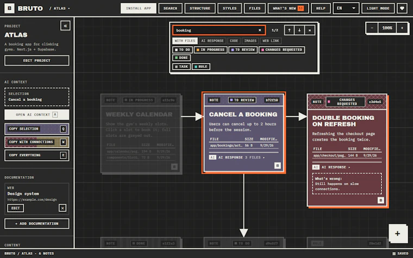Image resolution: width=413 pixels, height=258 pixels.
Task: Select the With Files filter tab
Action: pyautogui.click(x=185, y=41)
